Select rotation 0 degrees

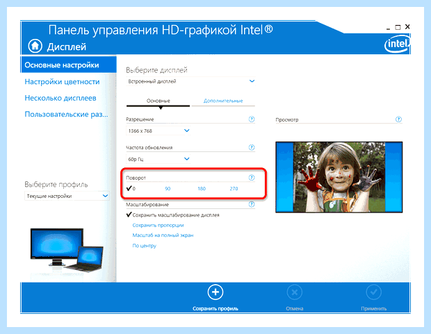point(131,188)
